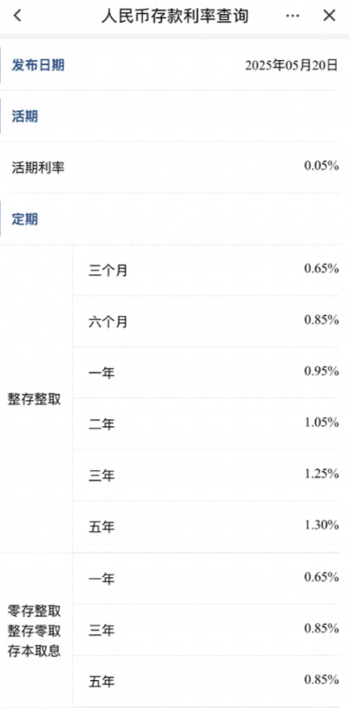
Task: Click the 0.95% one-year lump-sum rate
Action: coord(321,371)
